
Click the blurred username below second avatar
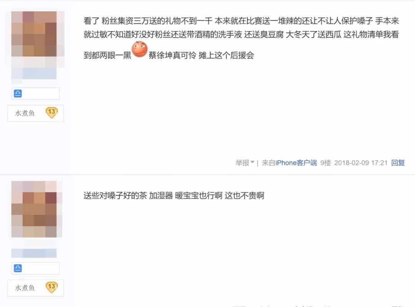point(34,253)
